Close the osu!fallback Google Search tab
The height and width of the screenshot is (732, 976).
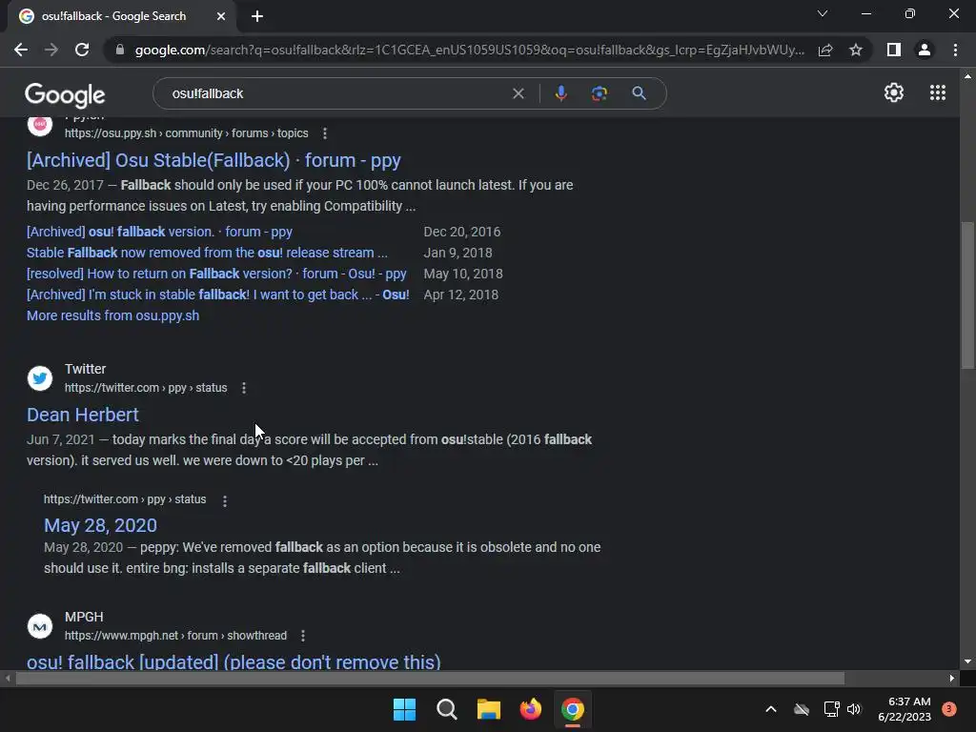221,16
